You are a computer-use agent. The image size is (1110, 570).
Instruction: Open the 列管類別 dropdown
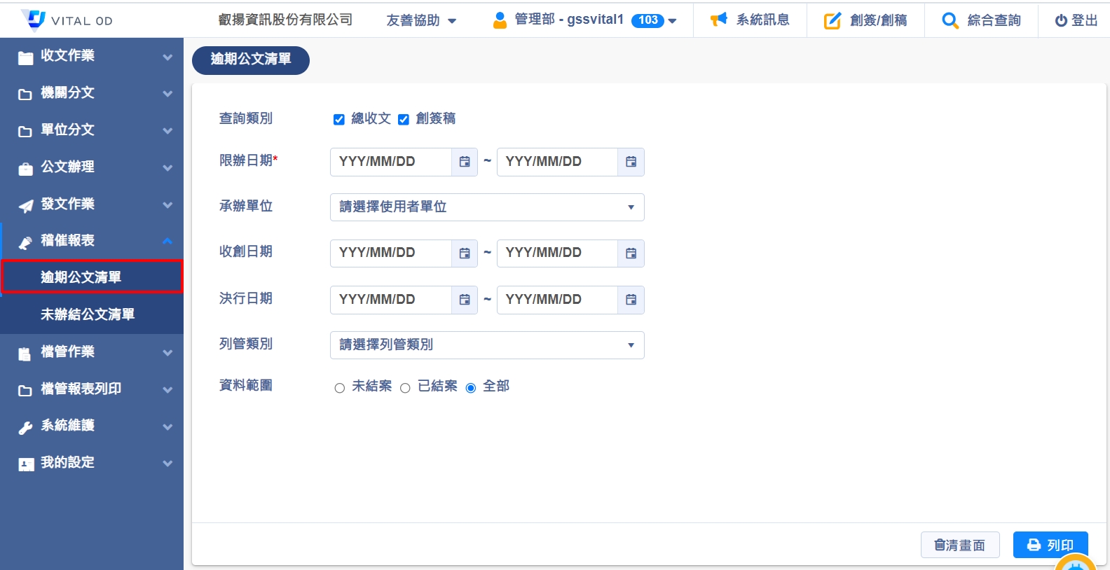pos(486,345)
